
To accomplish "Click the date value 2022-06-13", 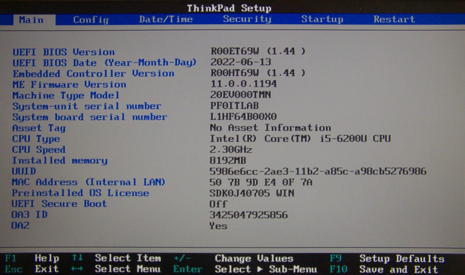I will [241, 62].
